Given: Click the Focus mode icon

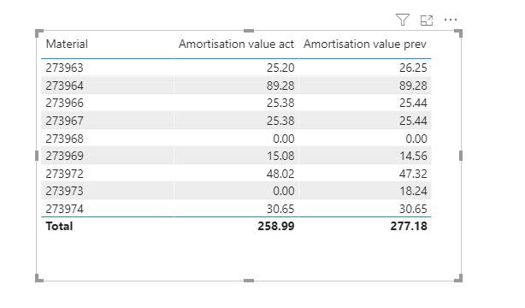Looking at the screenshot, I should [426, 21].
